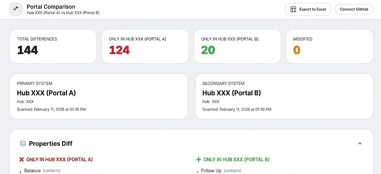Select the Modified 0 card

pos(330,46)
